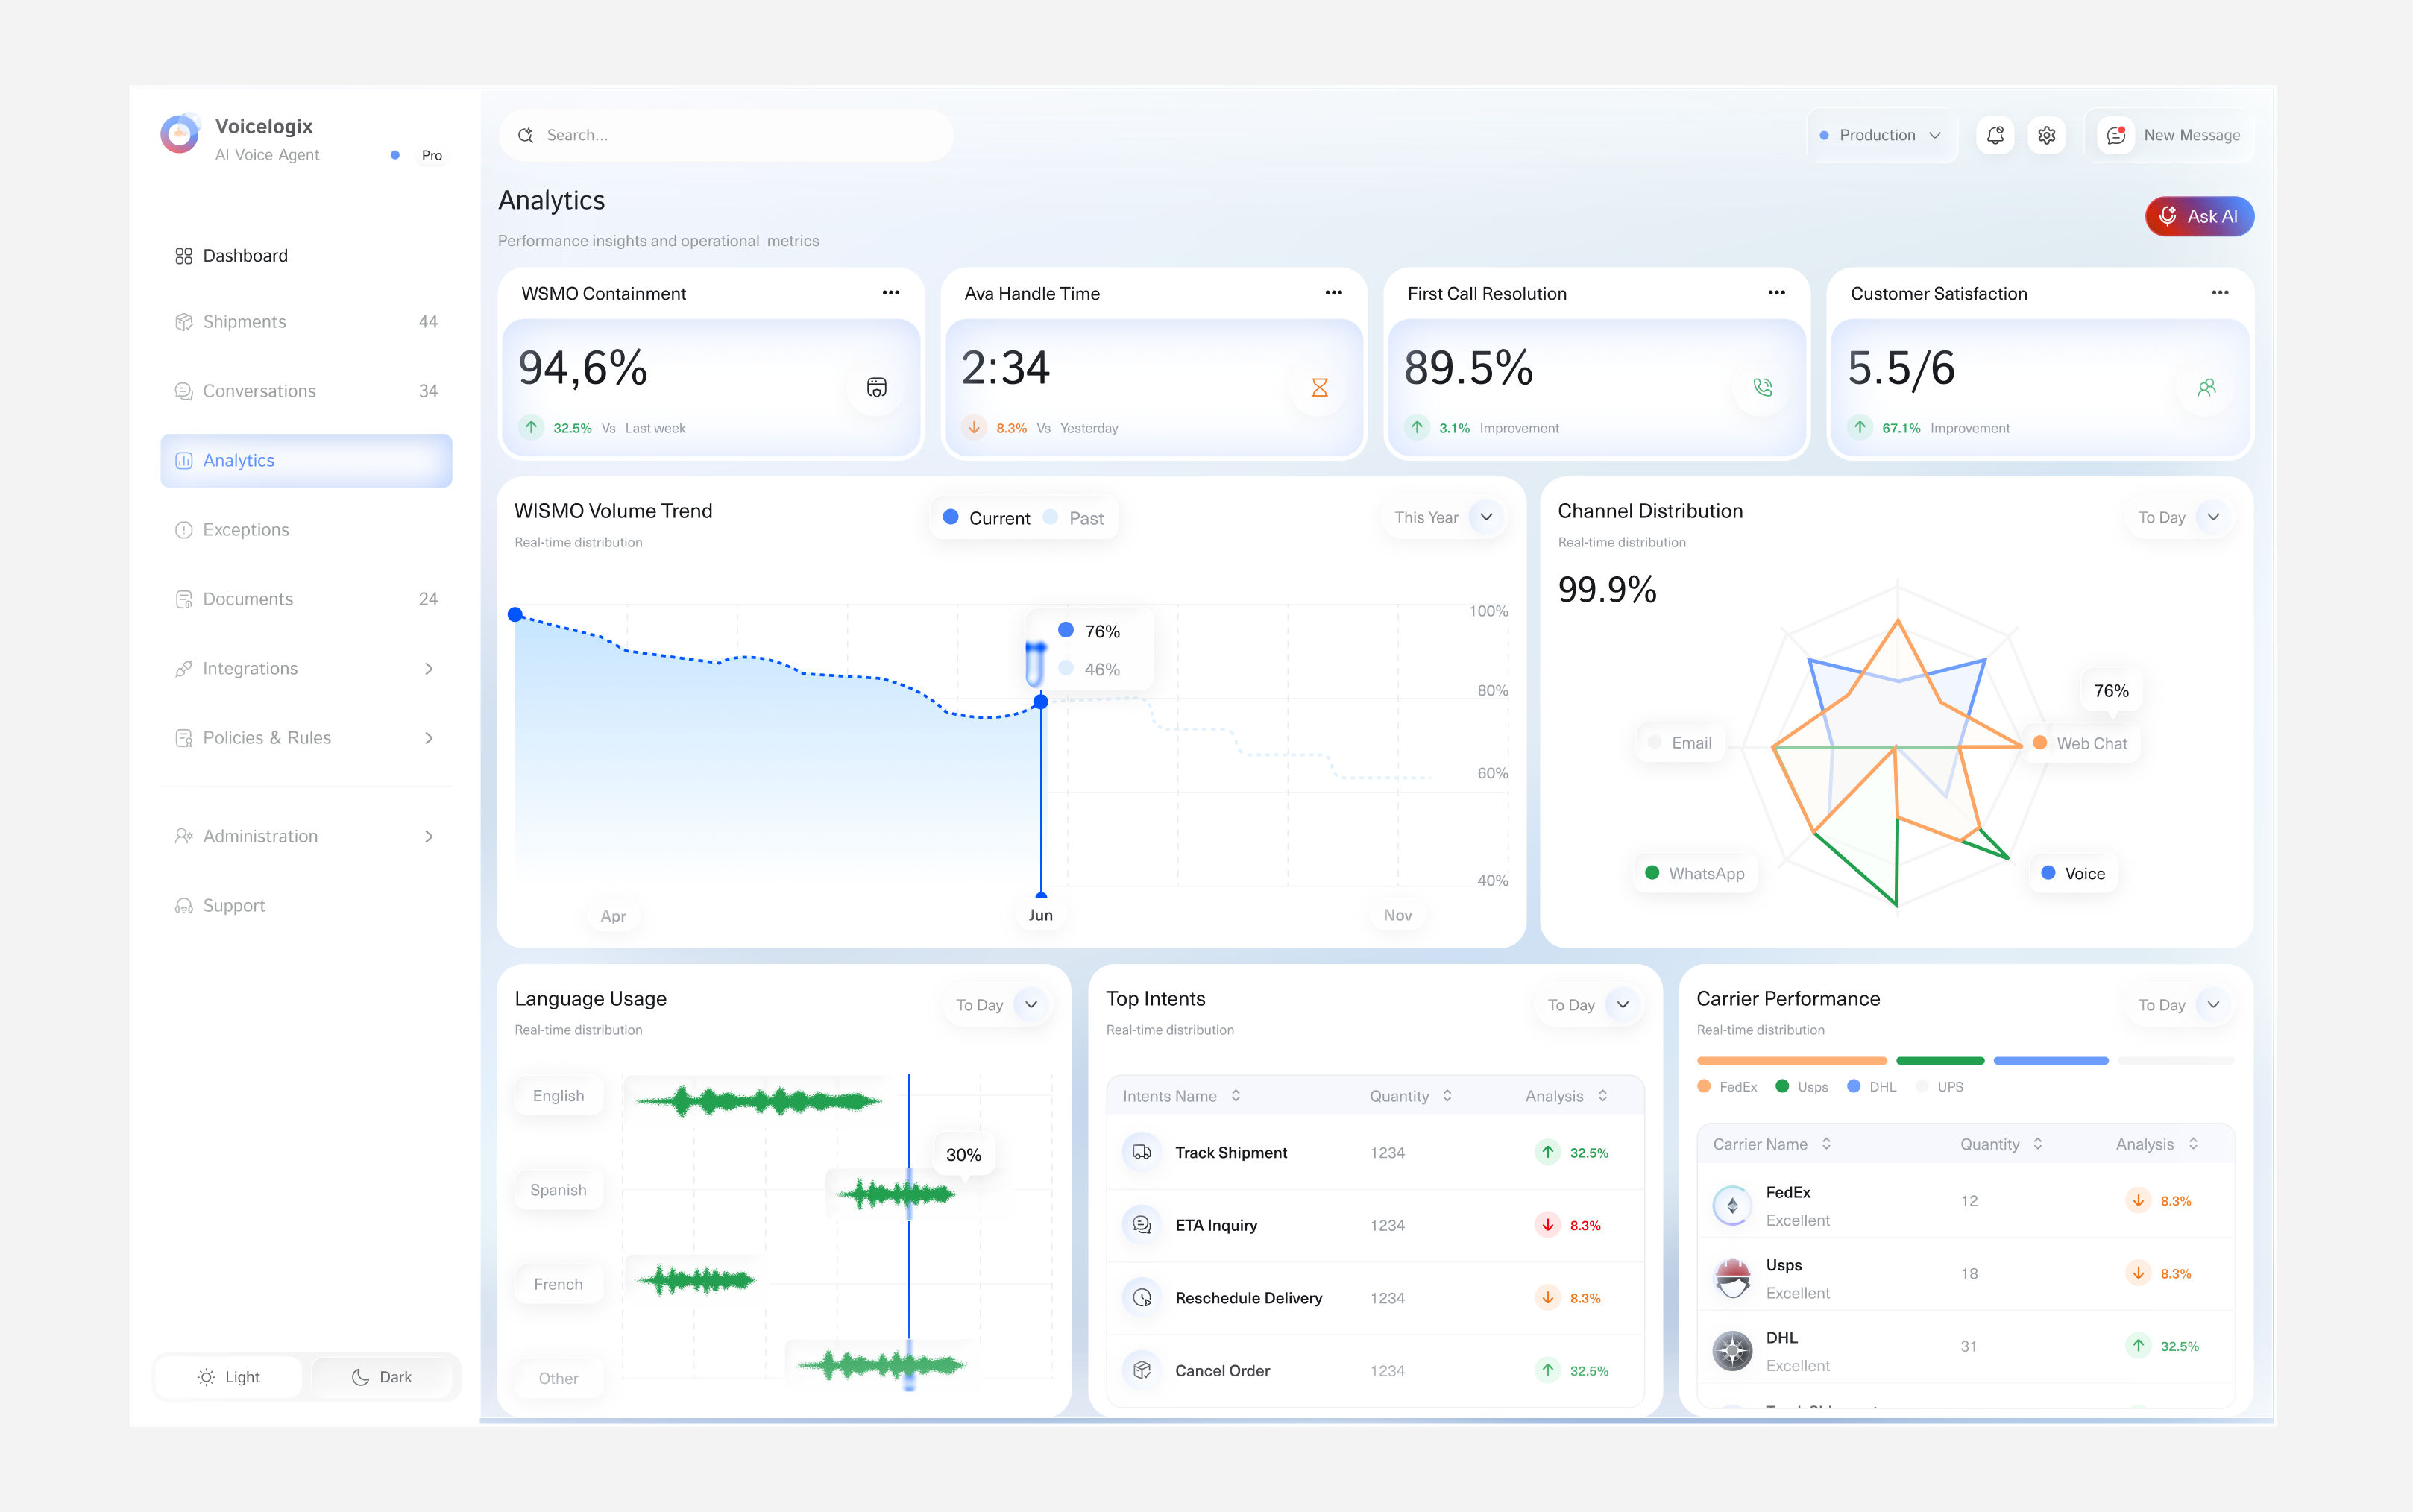Click the New Message chat icon
Viewport: 2413px width, 1512px height.
pyautogui.click(x=2116, y=135)
